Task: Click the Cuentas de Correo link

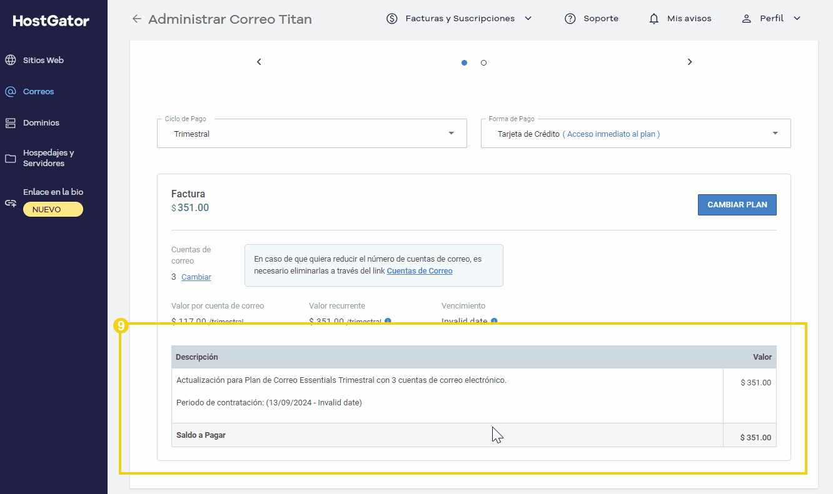Action: (420, 271)
